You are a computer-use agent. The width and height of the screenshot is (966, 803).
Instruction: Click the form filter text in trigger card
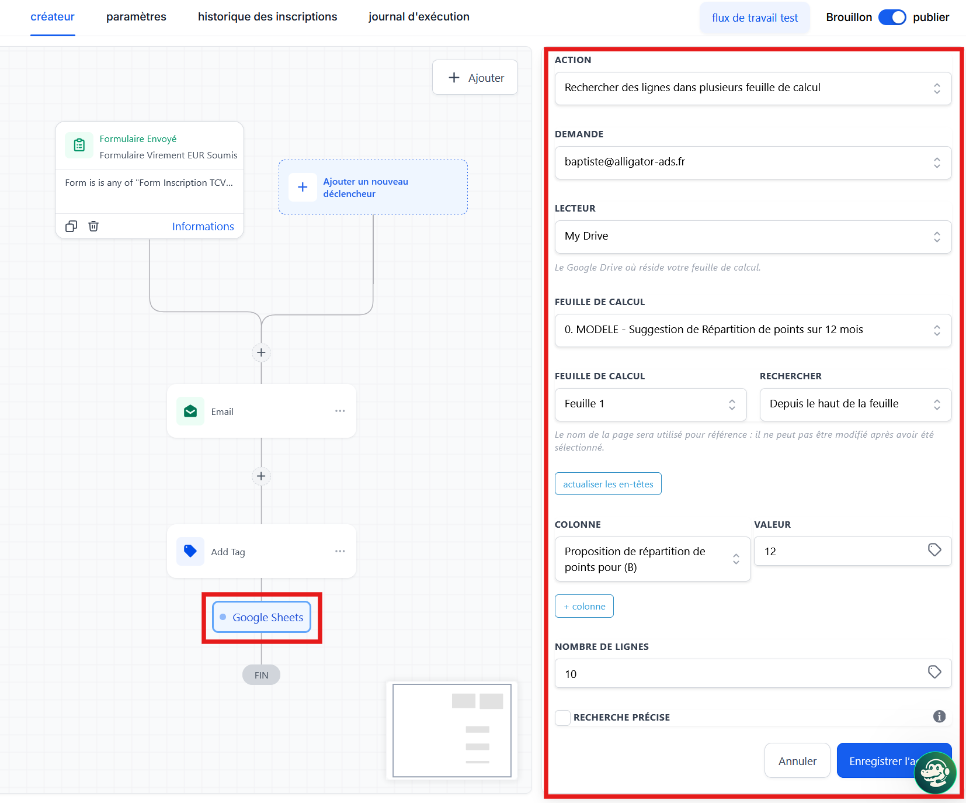[149, 182]
